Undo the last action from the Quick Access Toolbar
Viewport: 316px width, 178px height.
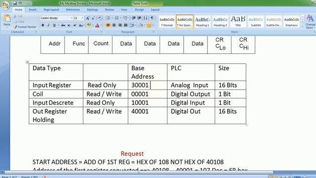coord(20,3)
